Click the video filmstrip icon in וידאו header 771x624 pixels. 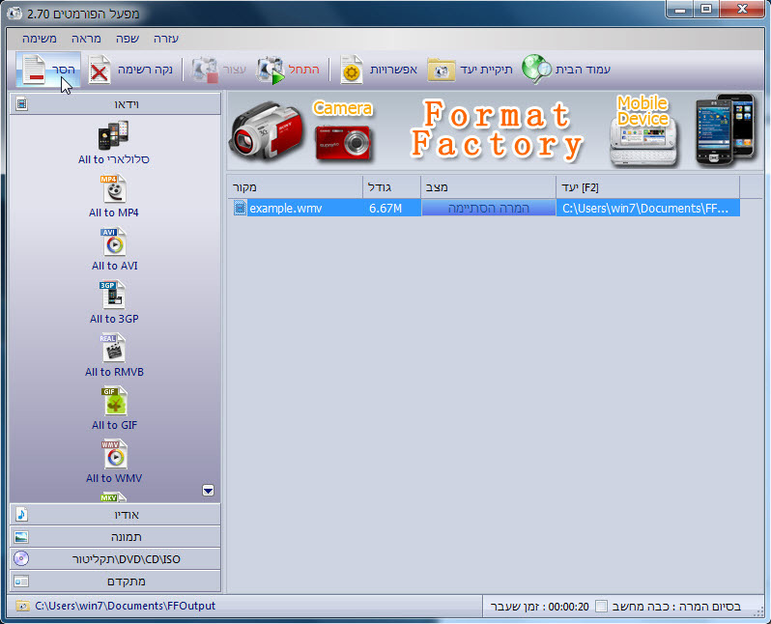(21, 103)
